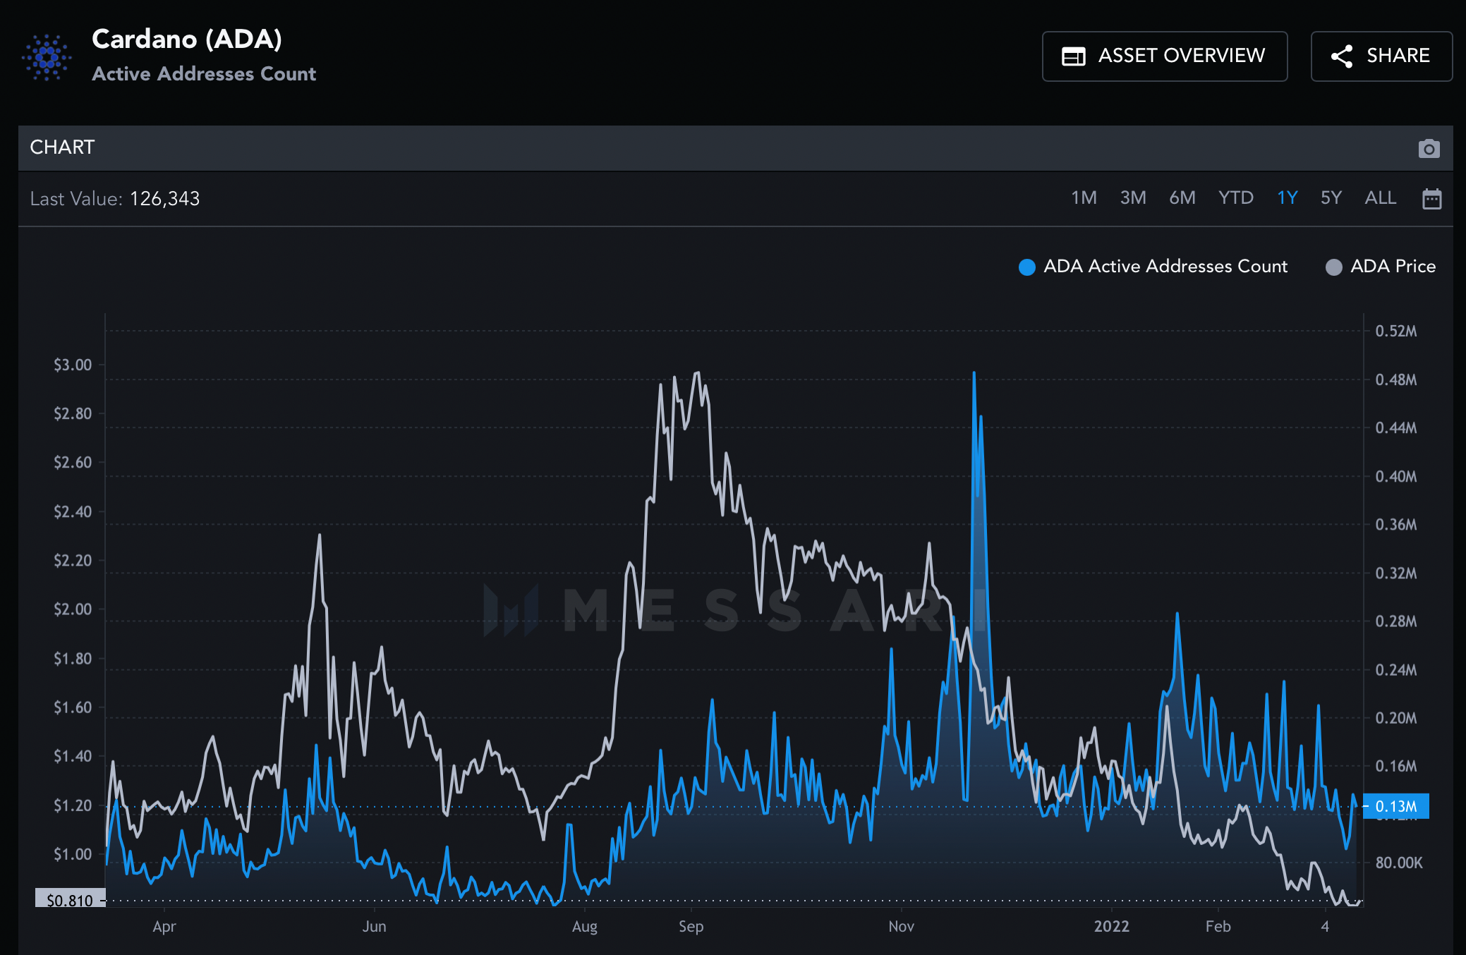Select the 3M time range
1466x955 pixels.
[x=1133, y=197]
